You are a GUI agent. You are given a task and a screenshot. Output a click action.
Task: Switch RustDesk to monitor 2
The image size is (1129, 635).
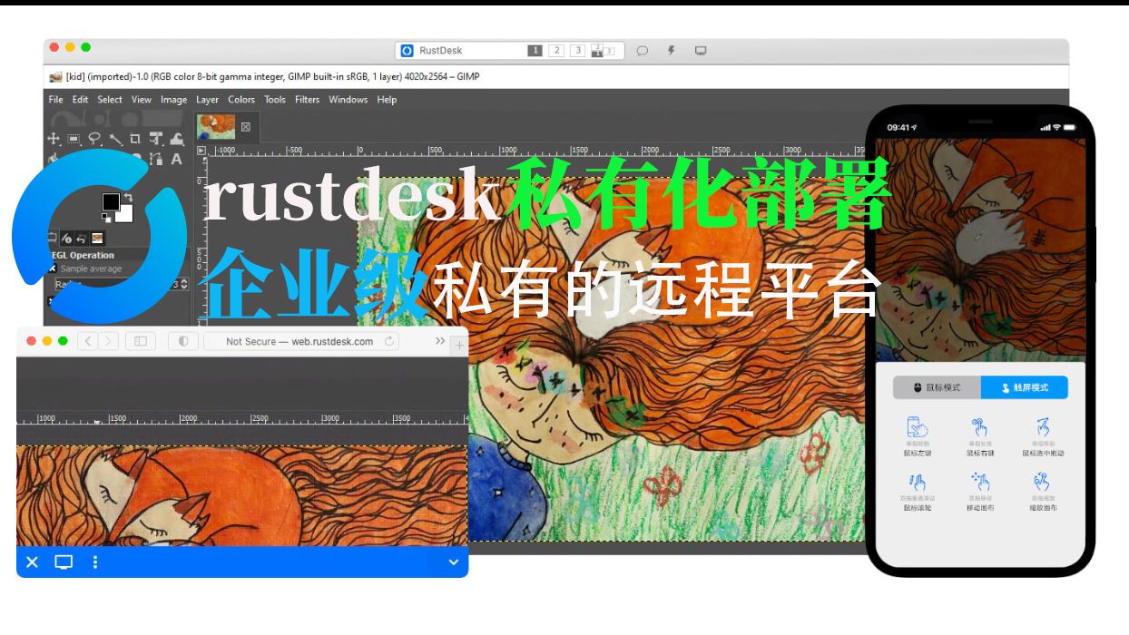click(555, 50)
